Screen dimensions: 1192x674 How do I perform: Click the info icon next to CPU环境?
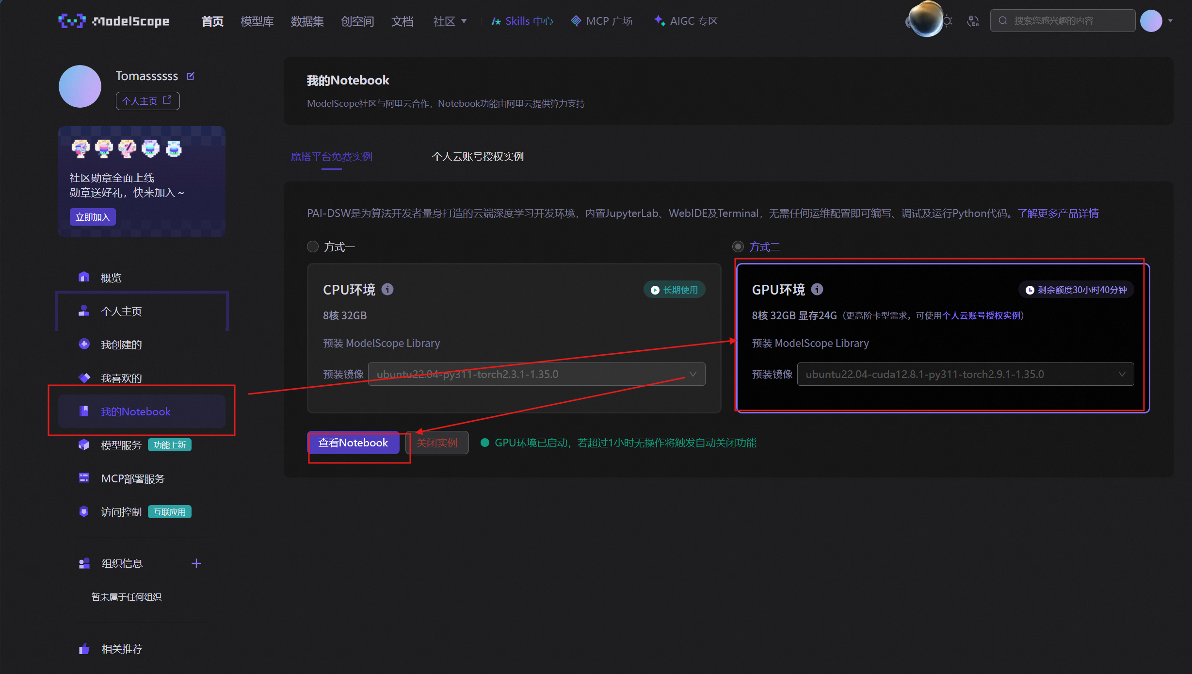pyautogui.click(x=387, y=289)
